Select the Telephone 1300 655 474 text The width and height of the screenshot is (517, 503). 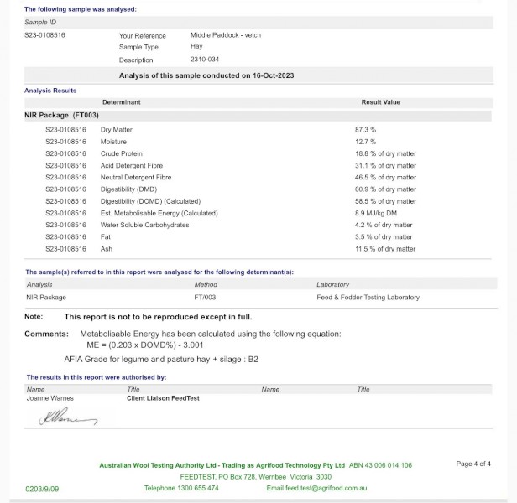tap(181, 488)
